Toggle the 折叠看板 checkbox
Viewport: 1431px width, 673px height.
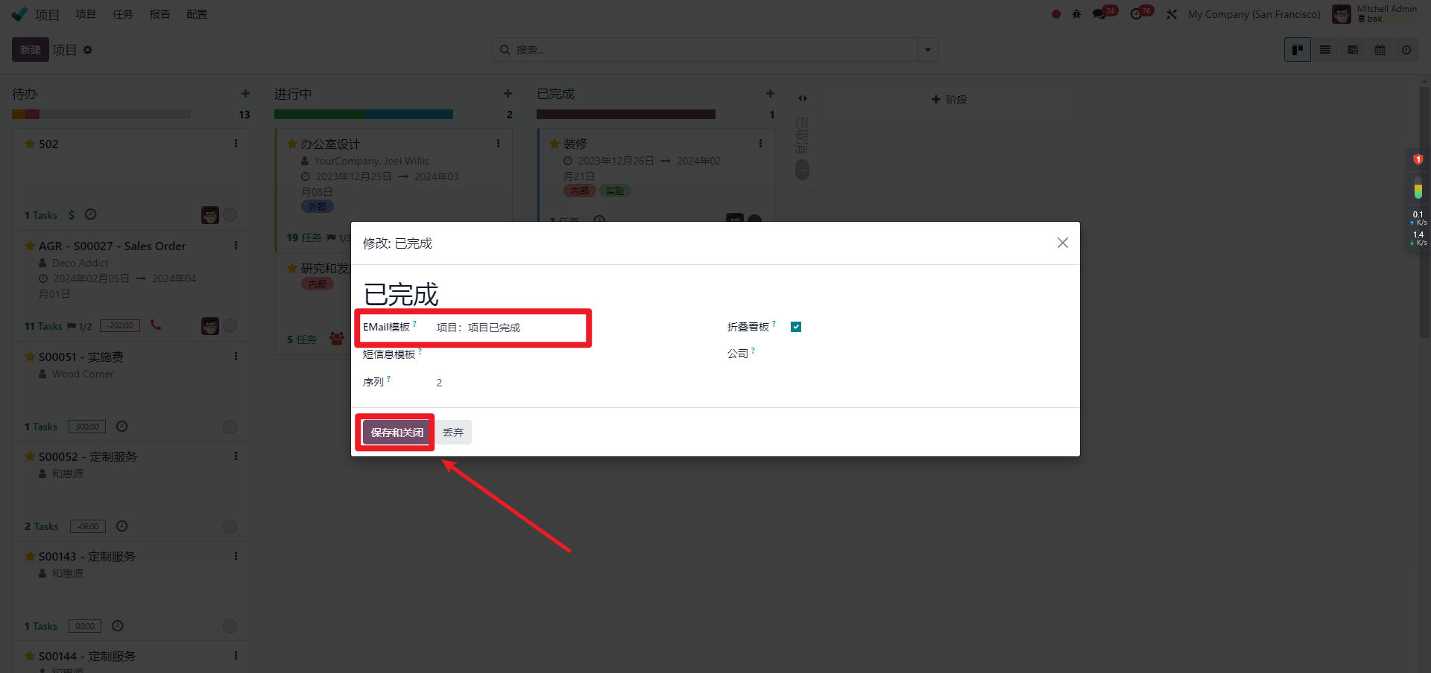pyautogui.click(x=796, y=327)
